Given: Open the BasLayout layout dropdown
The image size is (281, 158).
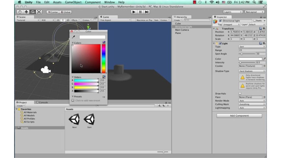Looking at the screenshot, I should tap(254, 12).
